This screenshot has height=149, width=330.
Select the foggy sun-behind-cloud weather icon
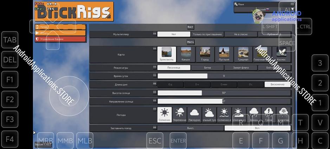(x=209, y=114)
